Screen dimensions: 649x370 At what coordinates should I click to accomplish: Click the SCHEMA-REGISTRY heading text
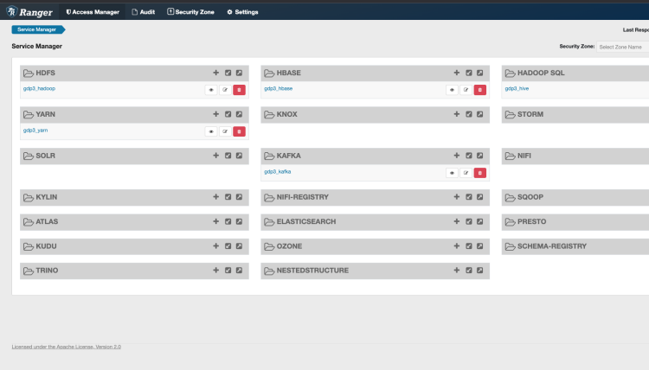[552, 246]
